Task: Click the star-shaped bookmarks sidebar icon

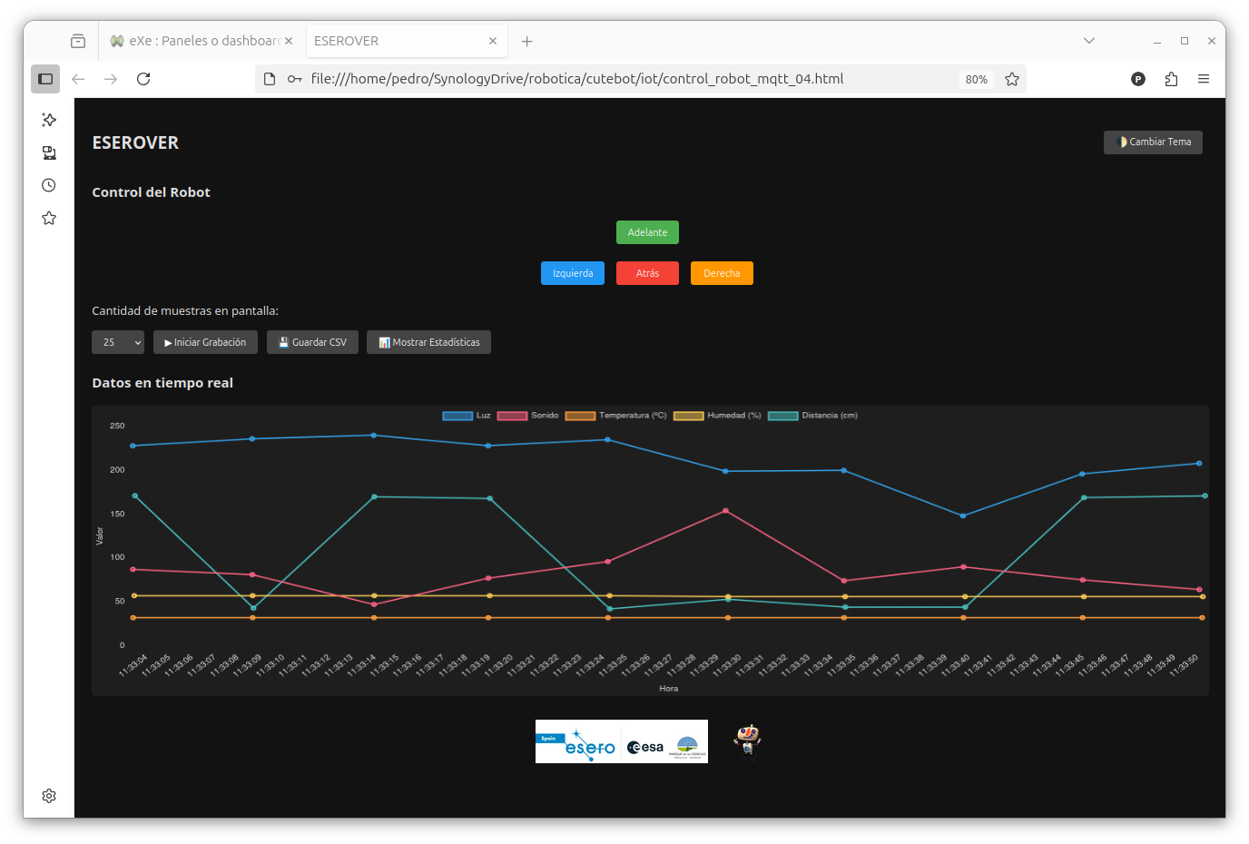Action: [48, 217]
